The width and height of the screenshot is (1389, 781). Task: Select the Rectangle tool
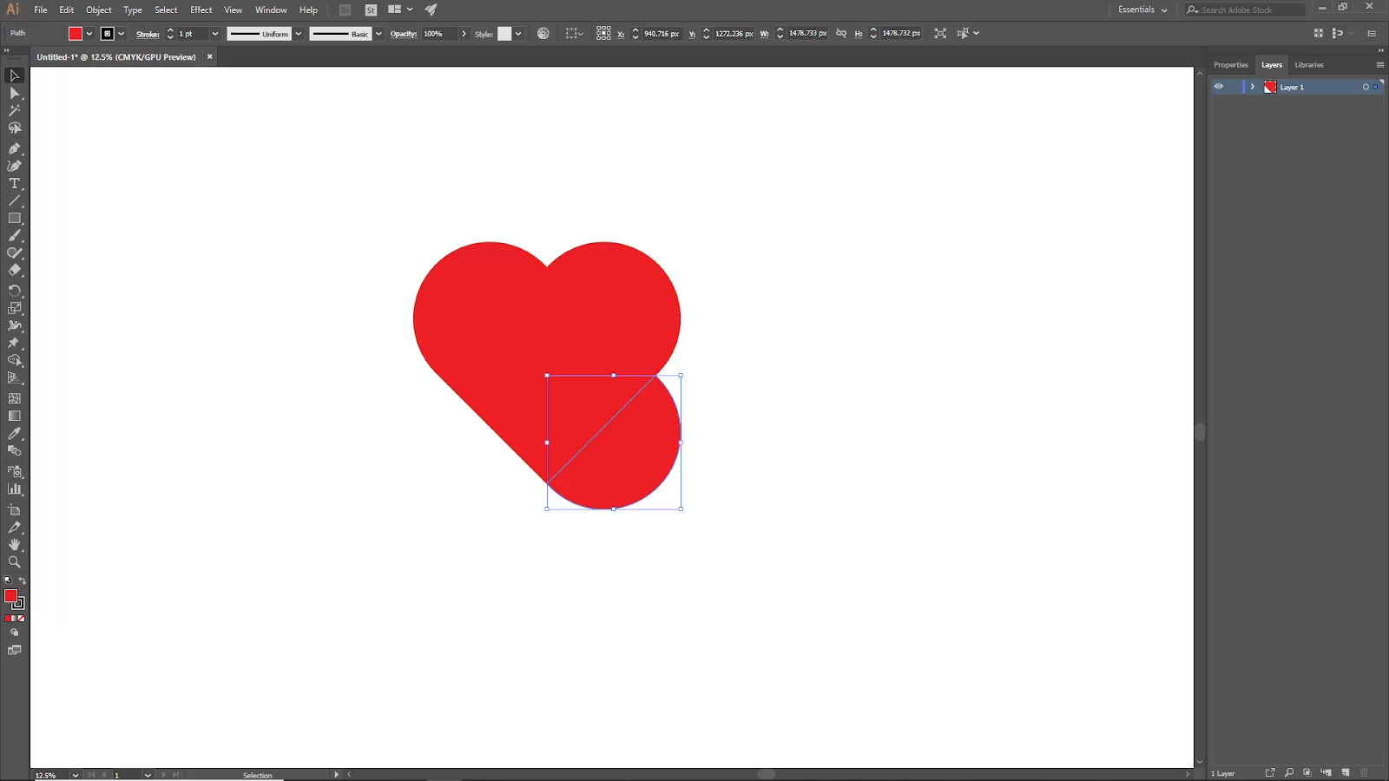click(x=14, y=218)
